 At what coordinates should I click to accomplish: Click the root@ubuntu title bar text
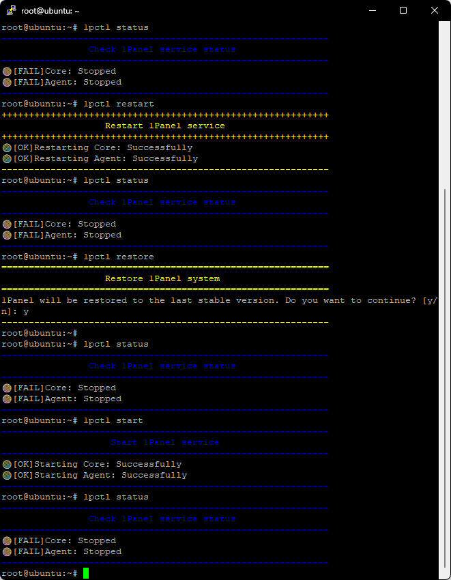pos(50,11)
